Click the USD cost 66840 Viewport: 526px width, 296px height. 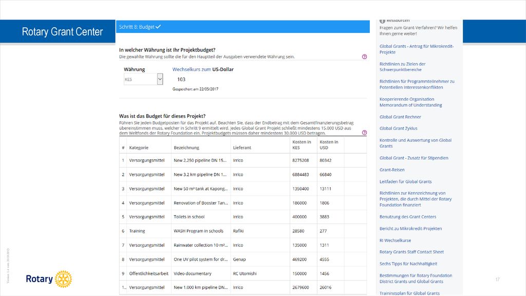[325, 175]
